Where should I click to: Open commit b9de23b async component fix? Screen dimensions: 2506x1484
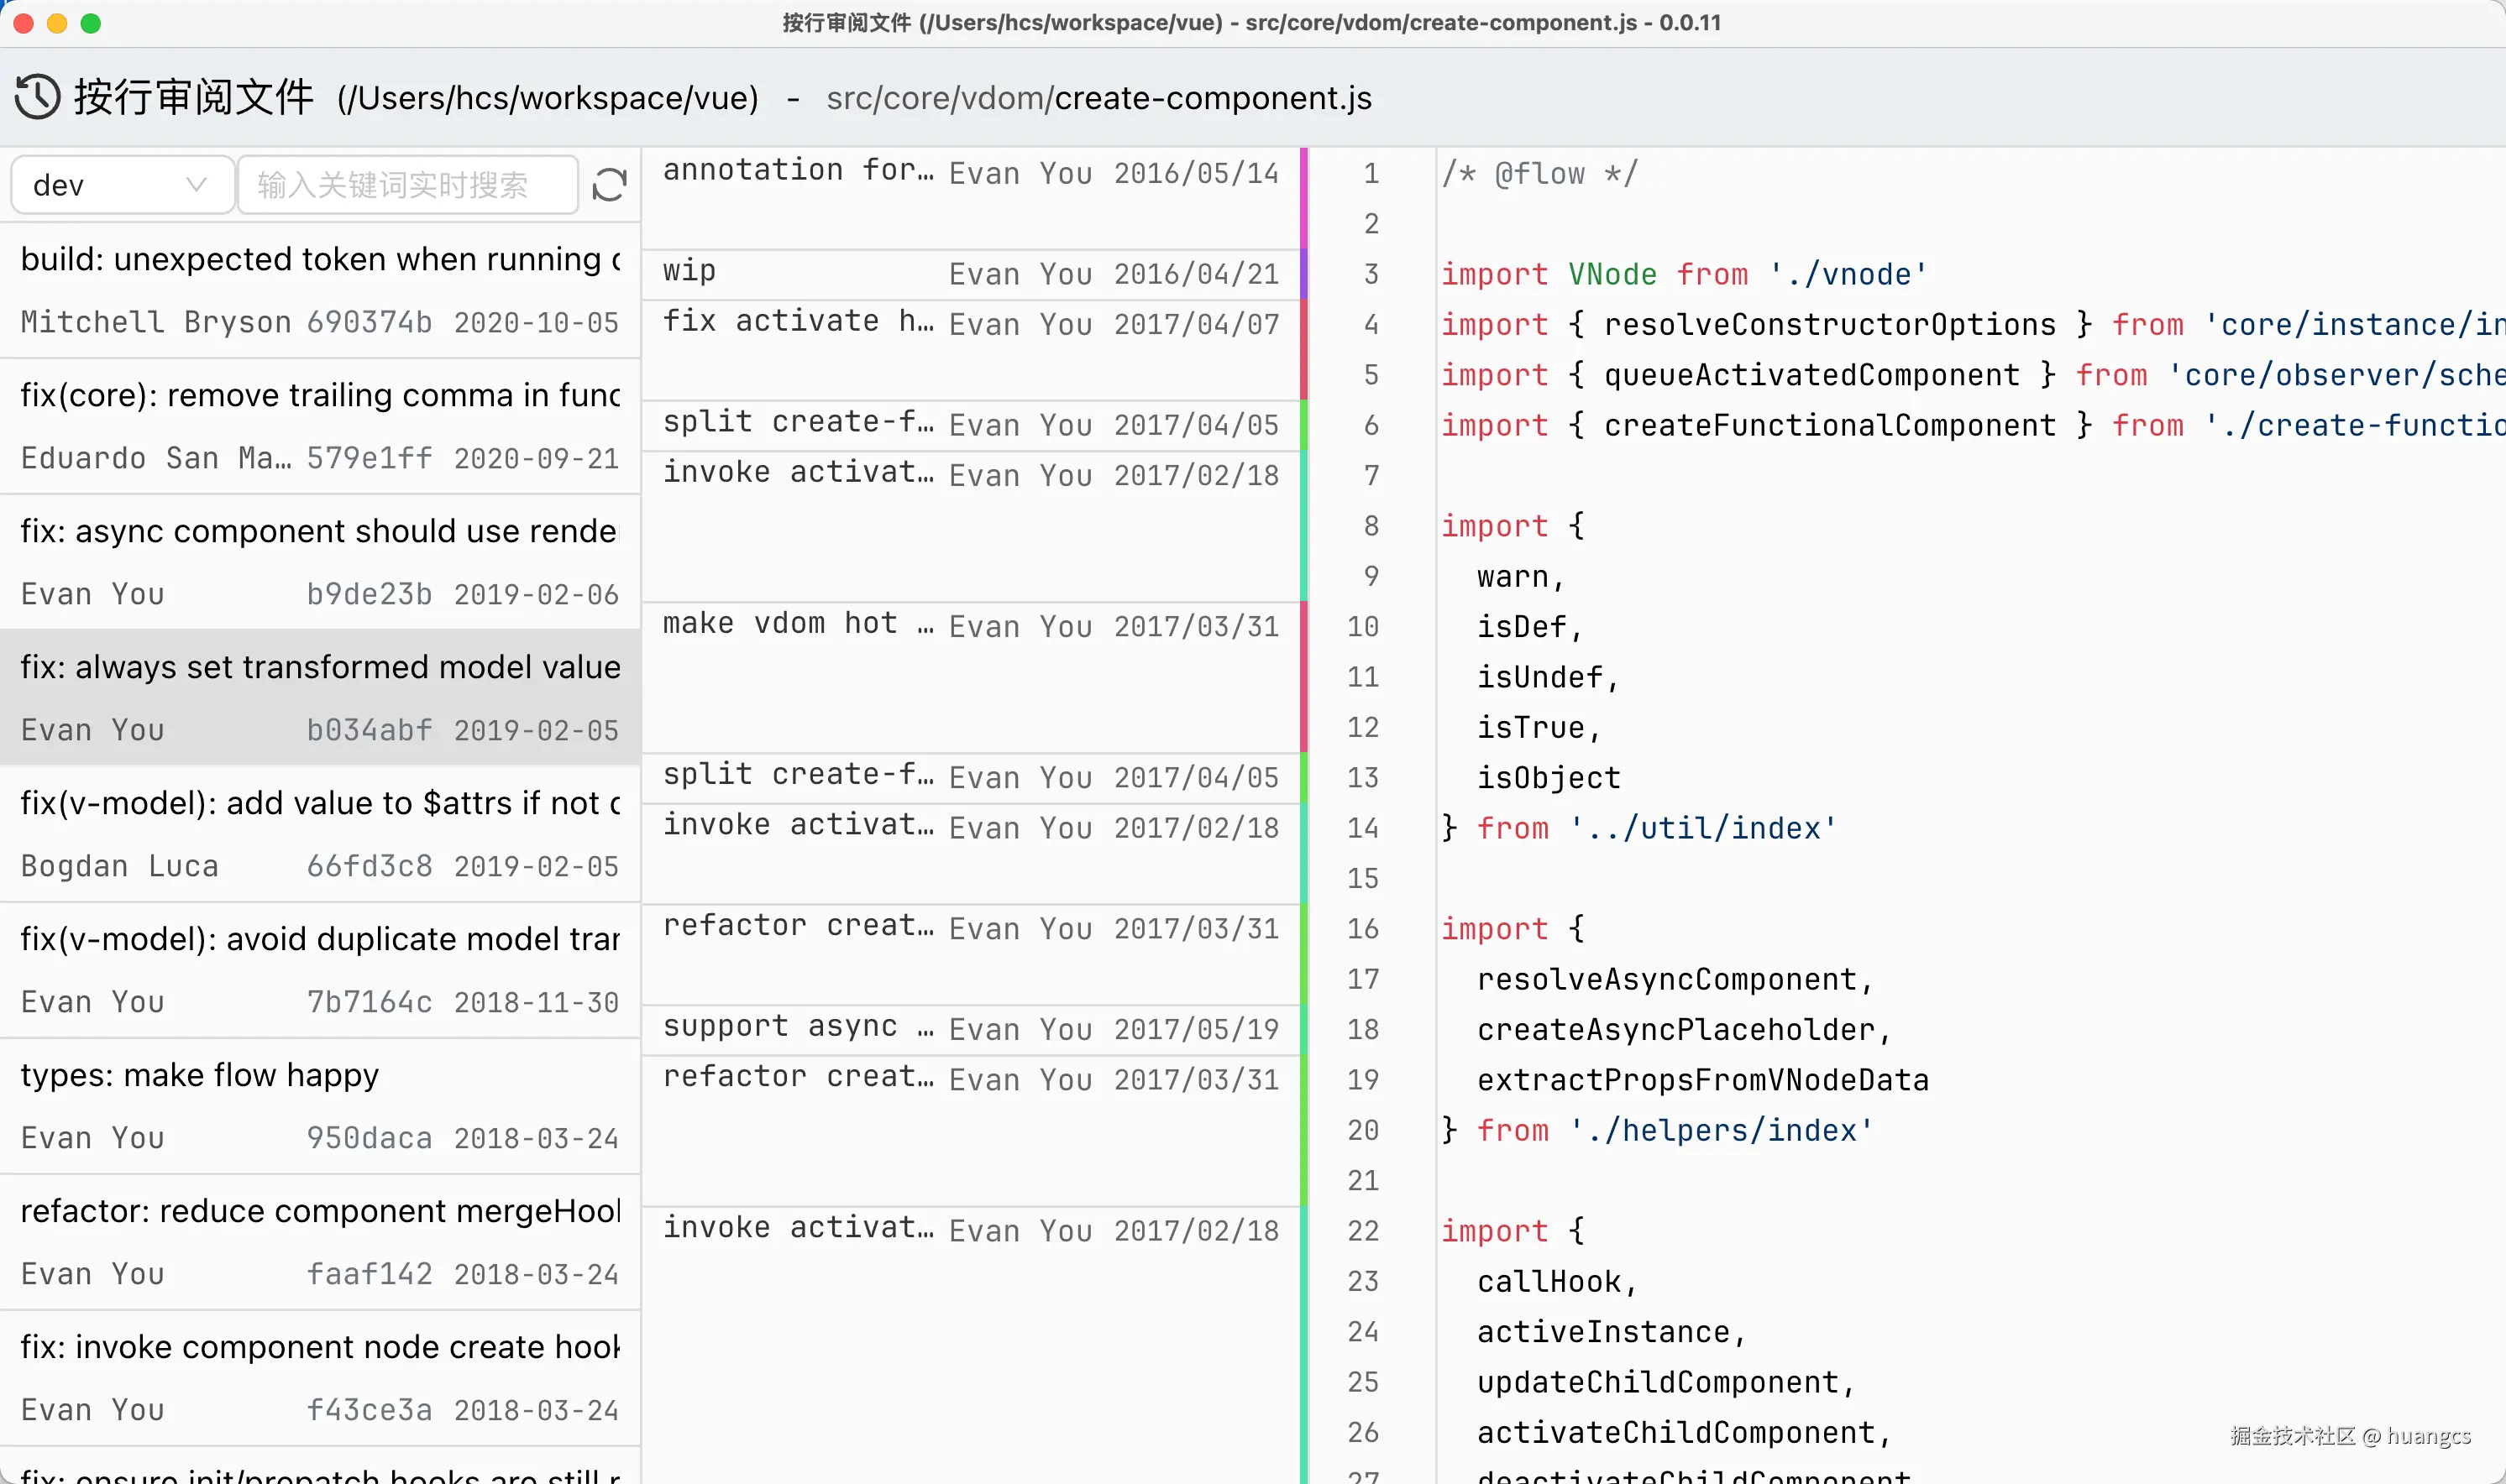(x=320, y=562)
